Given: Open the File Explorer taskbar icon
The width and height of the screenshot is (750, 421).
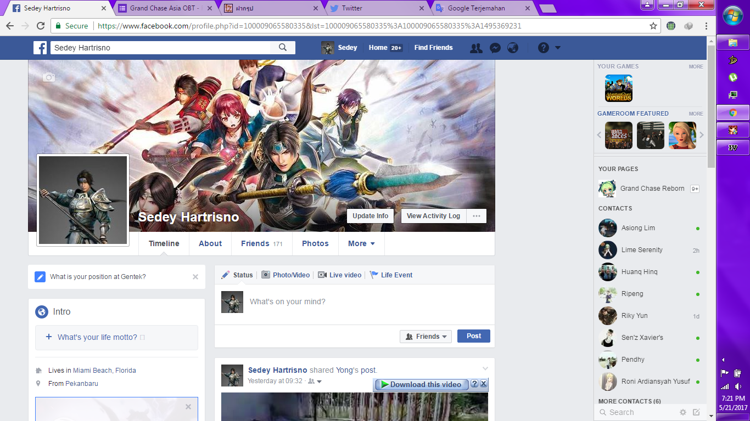Looking at the screenshot, I should (x=733, y=42).
